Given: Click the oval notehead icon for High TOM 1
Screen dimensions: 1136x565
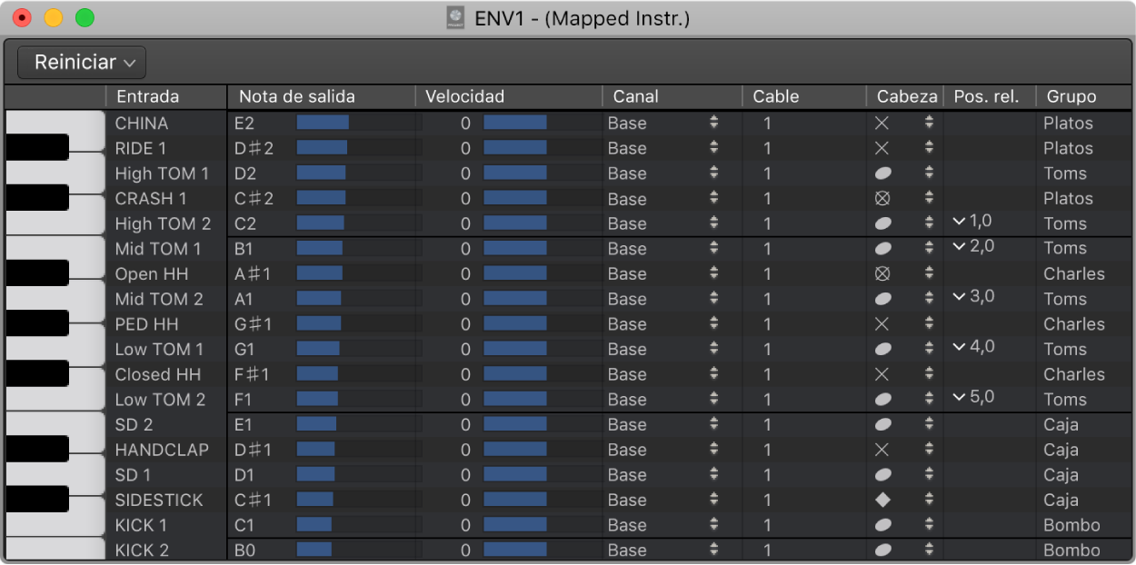Looking at the screenshot, I should [882, 173].
